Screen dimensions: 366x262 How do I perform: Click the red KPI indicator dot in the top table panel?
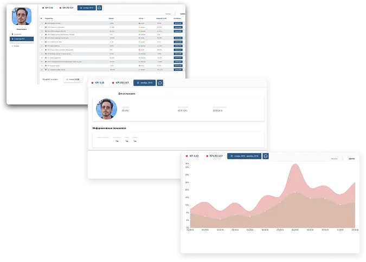click(x=42, y=8)
